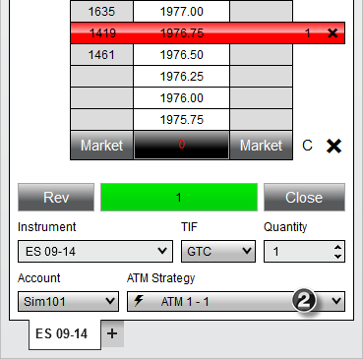Cancel the order at 1976.75 with its X
This screenshot has width=363, height=359.
[333, 32]
